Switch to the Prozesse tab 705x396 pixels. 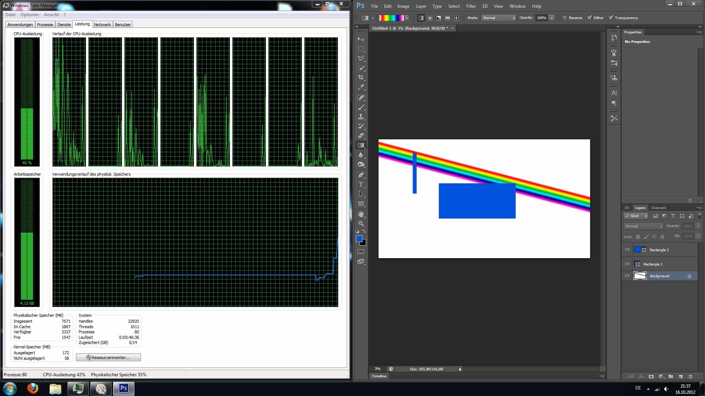click(x=45, y=25)
